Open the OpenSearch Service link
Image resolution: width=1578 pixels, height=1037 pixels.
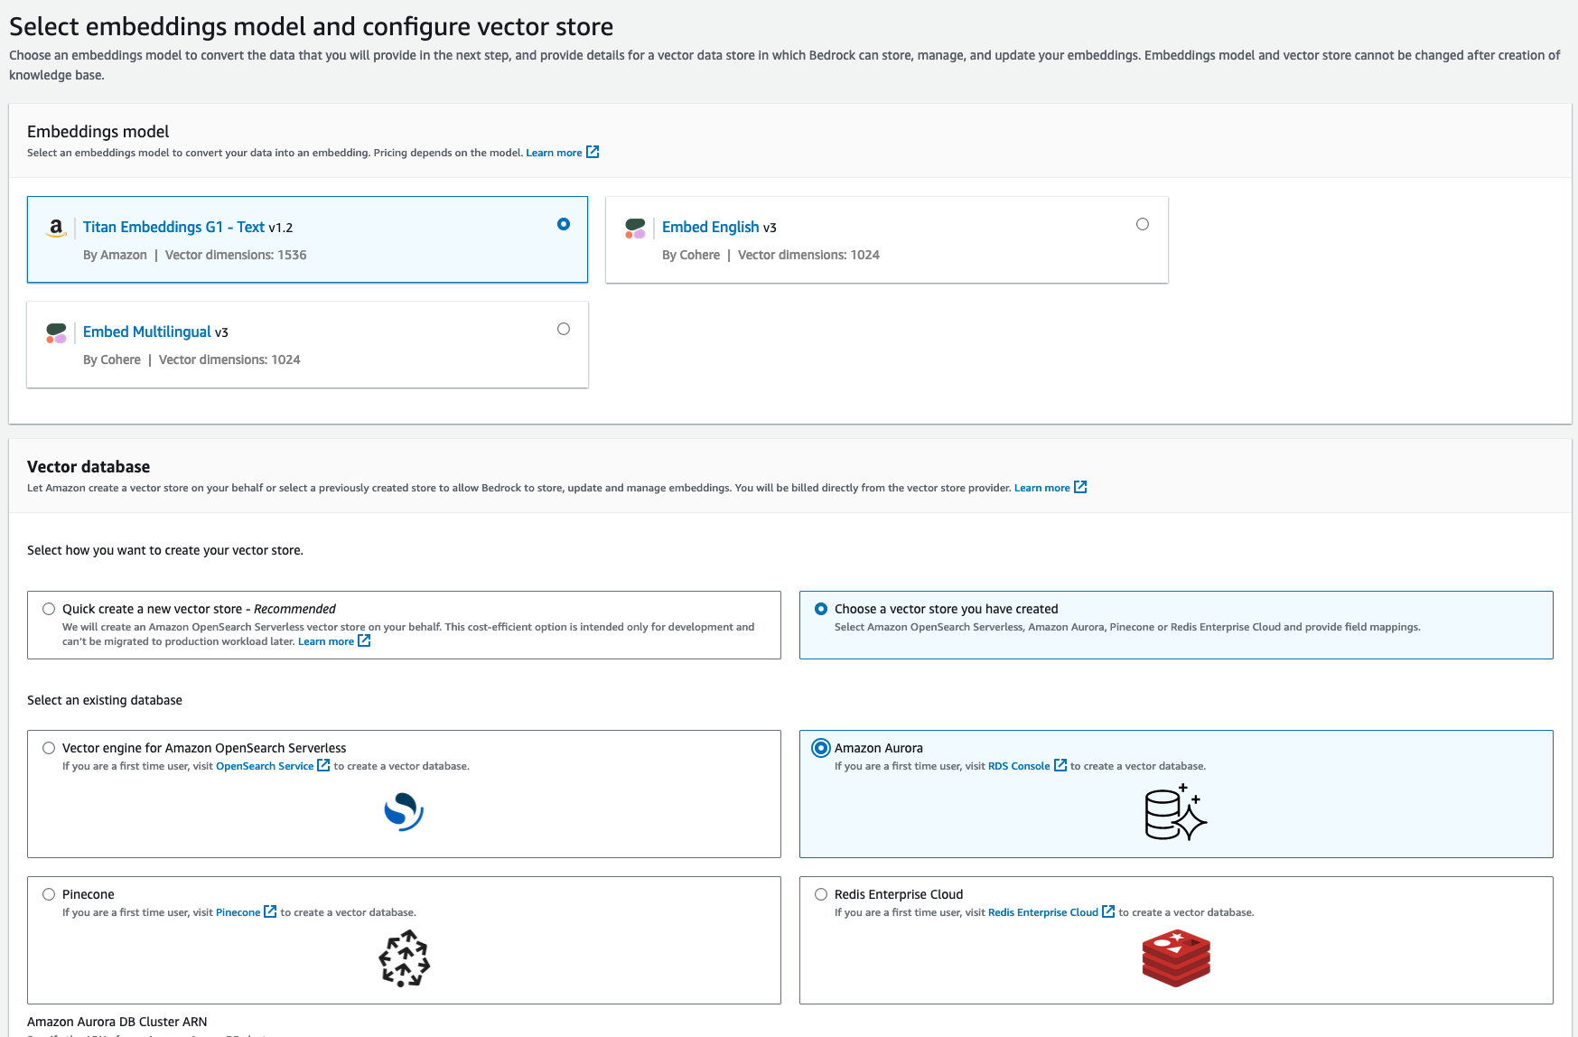pyautogui.click(x=265, y=766)
